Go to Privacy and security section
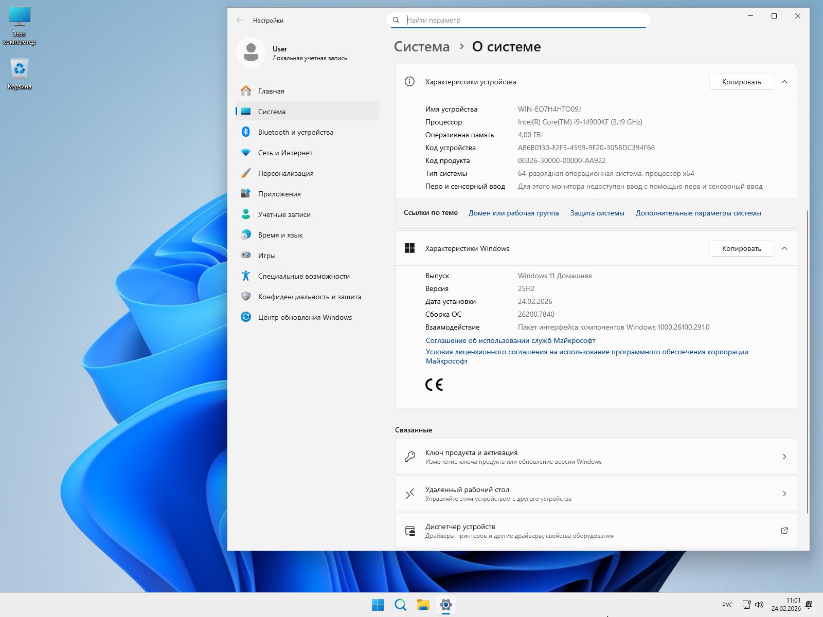This screenshot has height=617, width=823. 309,297
